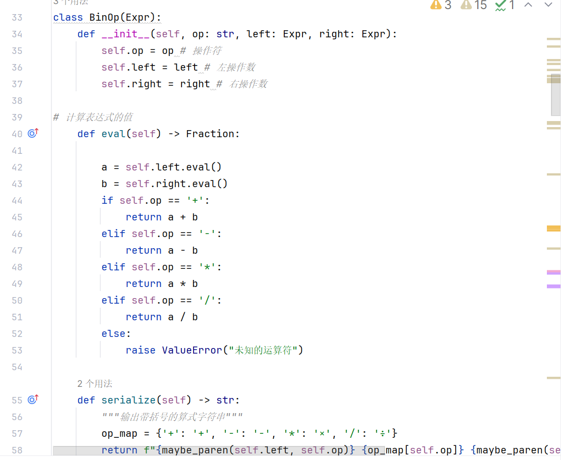Screen dimensions: 561x460
Task: Open the weak warnings indicator showing 15
Action: pos(474,5)
